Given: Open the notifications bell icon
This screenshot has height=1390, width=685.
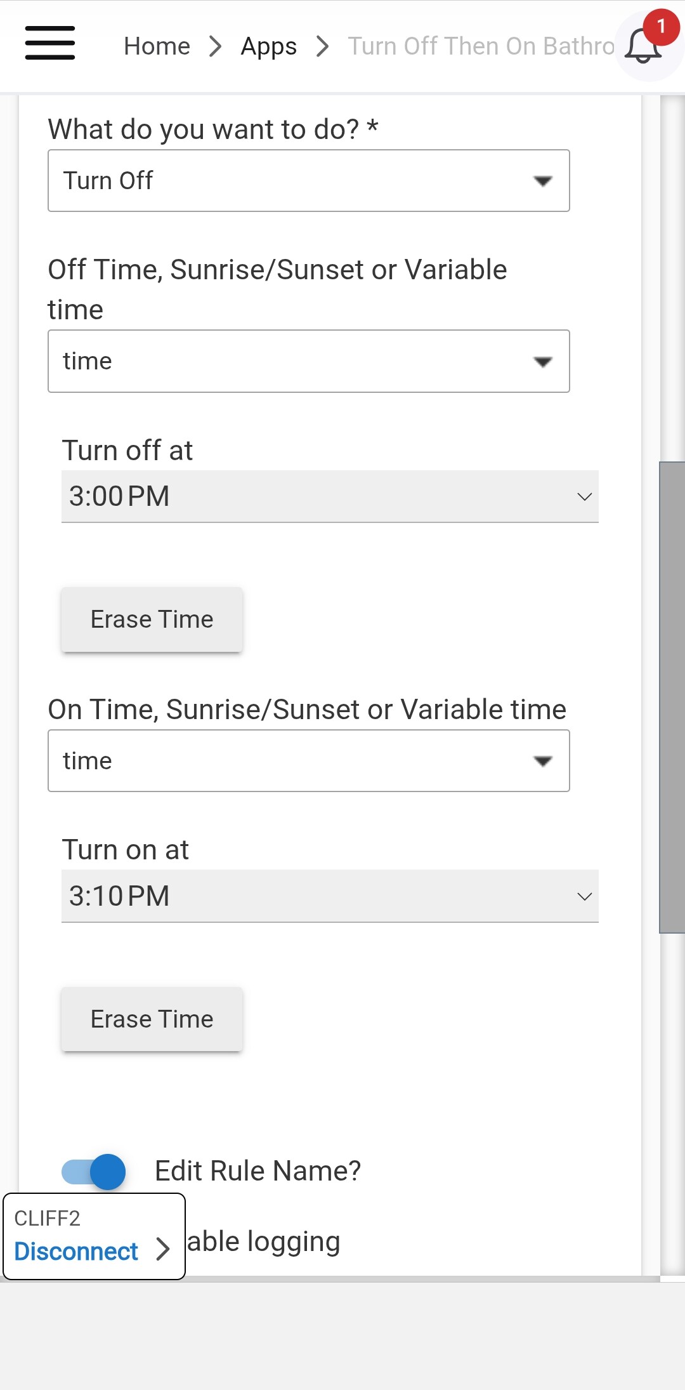Looking at the screenshot, I should pyautogui.click(x=643, y=48).
